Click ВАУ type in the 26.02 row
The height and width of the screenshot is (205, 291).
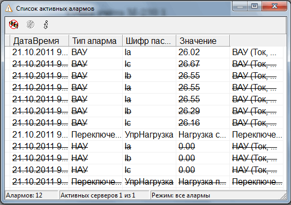[95, 52]
